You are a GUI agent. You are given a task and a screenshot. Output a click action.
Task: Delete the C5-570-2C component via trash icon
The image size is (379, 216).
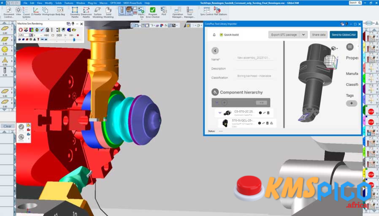pyautogui.click(x=268, y=113)
